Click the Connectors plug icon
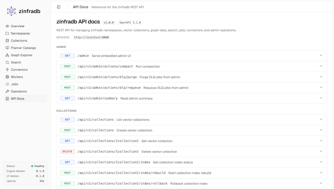 point(7,70)
